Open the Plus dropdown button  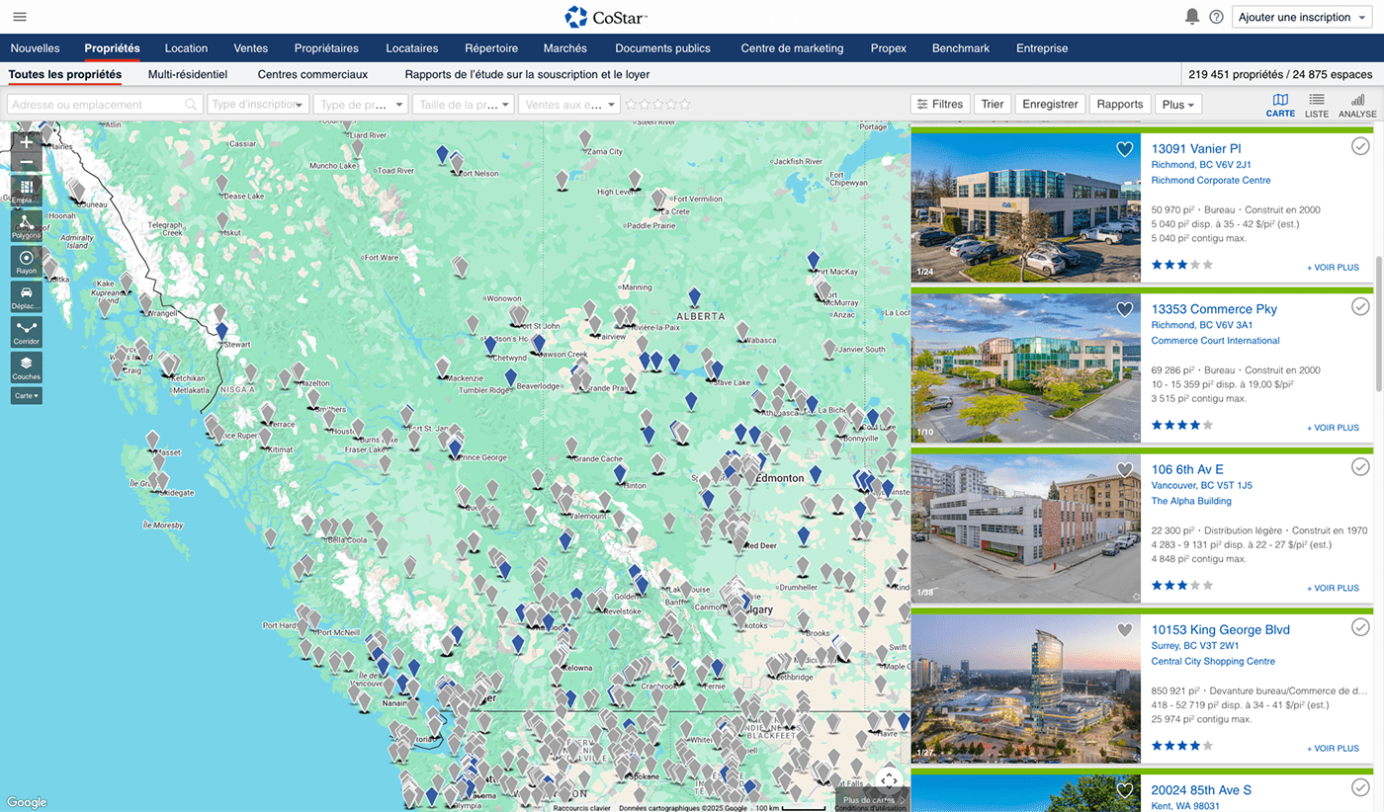[1178, 105]
